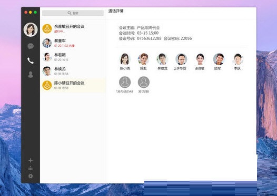Screen dimensions: 277x196
Task: Click the red in-progress status under 余雅敏's meeting
Action: [60, 32]
